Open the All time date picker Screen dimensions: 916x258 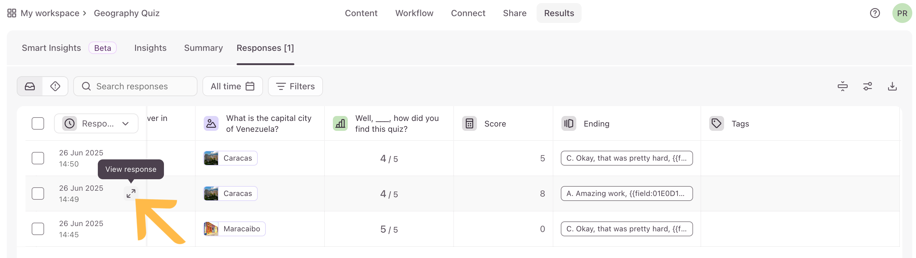(233, 86)
